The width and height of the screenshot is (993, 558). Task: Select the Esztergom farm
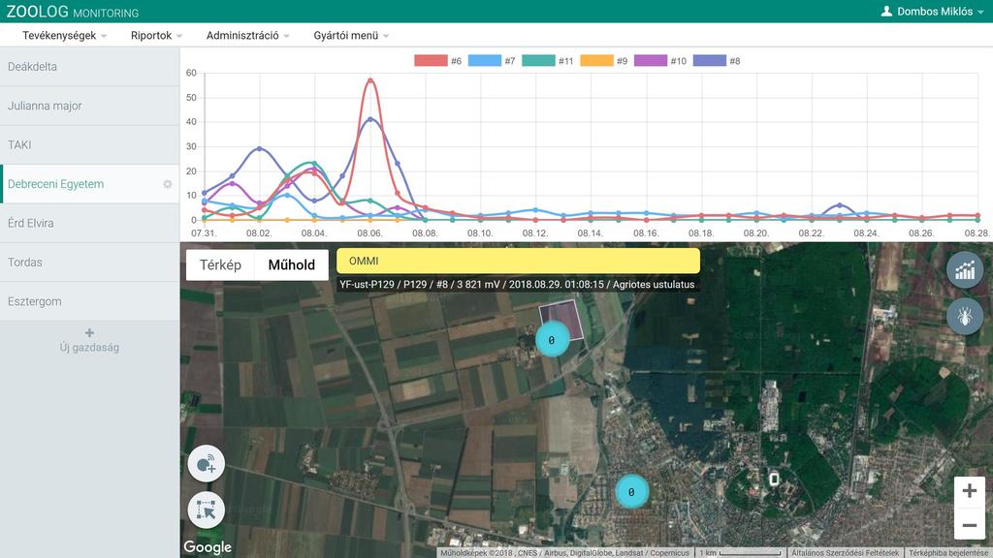pyautogui.click(x=90, y=302)
